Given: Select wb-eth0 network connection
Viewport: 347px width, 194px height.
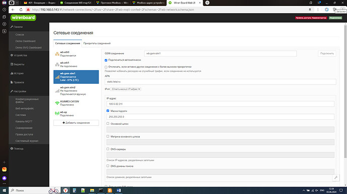Looking at the screenshot, I should click(x=76, y=54).
